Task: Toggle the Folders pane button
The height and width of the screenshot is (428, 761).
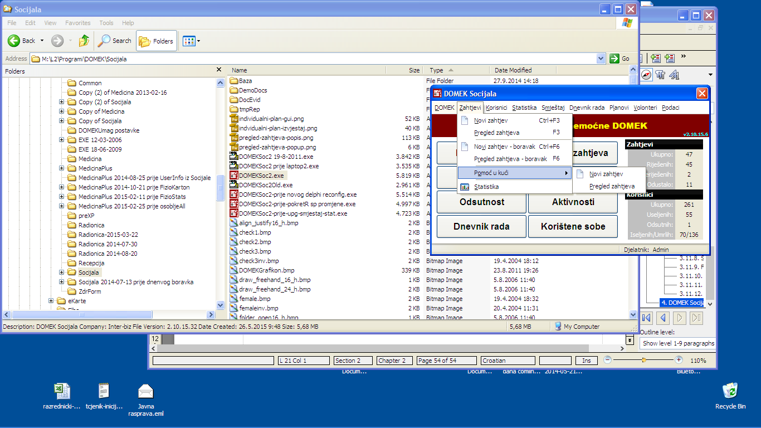Action: click(x=157, y=41)
